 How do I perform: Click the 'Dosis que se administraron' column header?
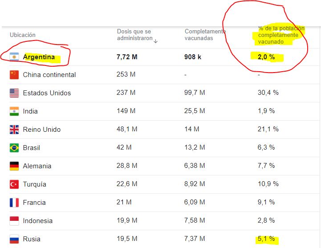pyautogui.click(x=134, y=35)
